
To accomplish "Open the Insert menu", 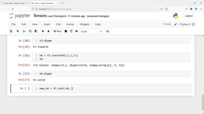I will 47,24.
